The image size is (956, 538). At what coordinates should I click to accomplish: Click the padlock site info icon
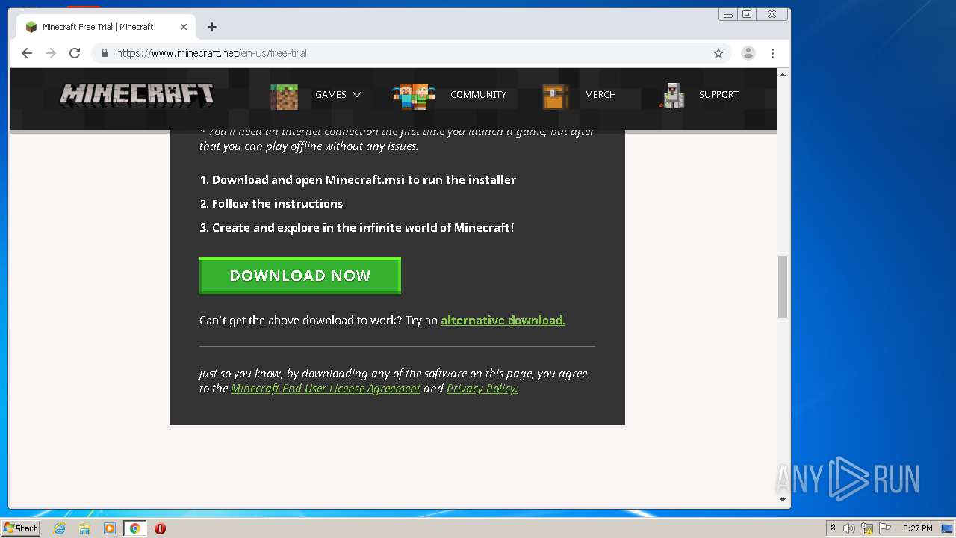click(x=105, y=53)
